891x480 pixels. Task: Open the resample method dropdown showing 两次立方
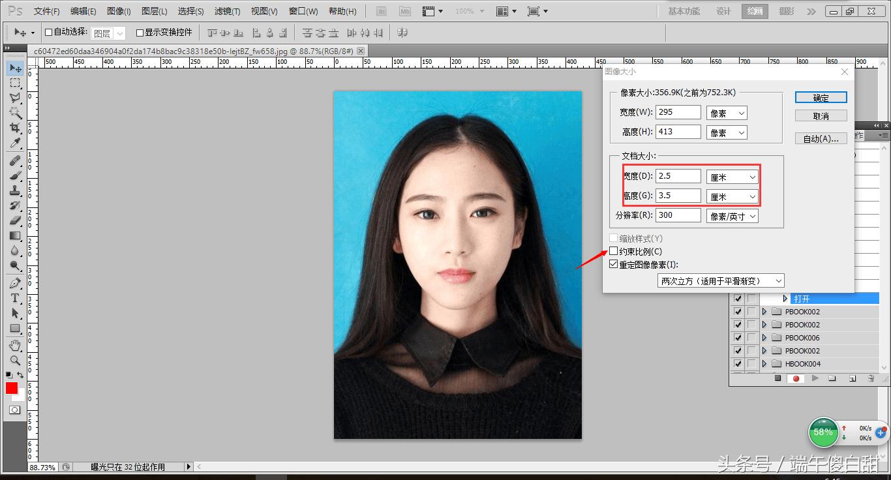tap(721, 280)
